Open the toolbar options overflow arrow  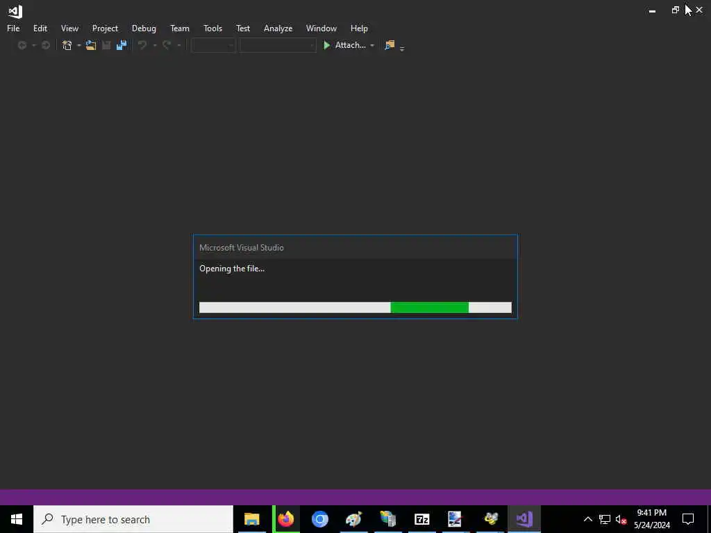(x=402, y=48)
